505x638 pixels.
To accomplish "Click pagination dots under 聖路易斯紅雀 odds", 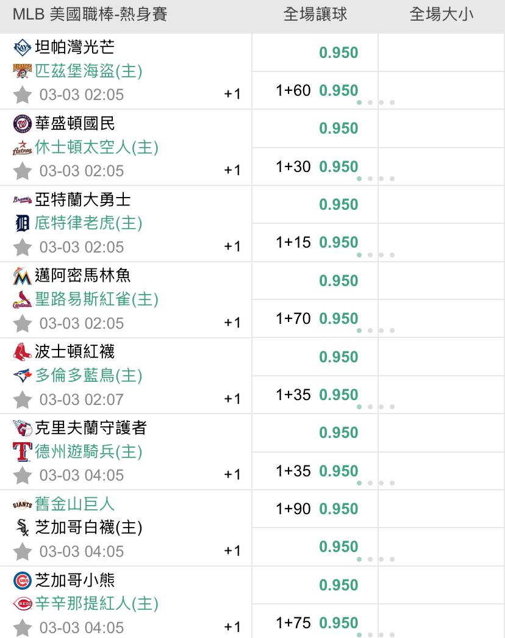I will point(375,331).
